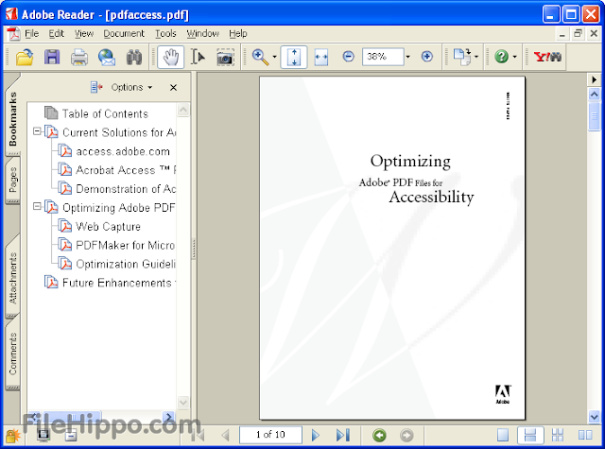Switch to the Attachments side tab
Screen dimensions: 605x449
click(12, 278)
